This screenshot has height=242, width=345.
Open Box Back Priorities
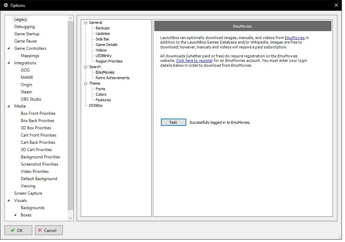tap(37, 120)
